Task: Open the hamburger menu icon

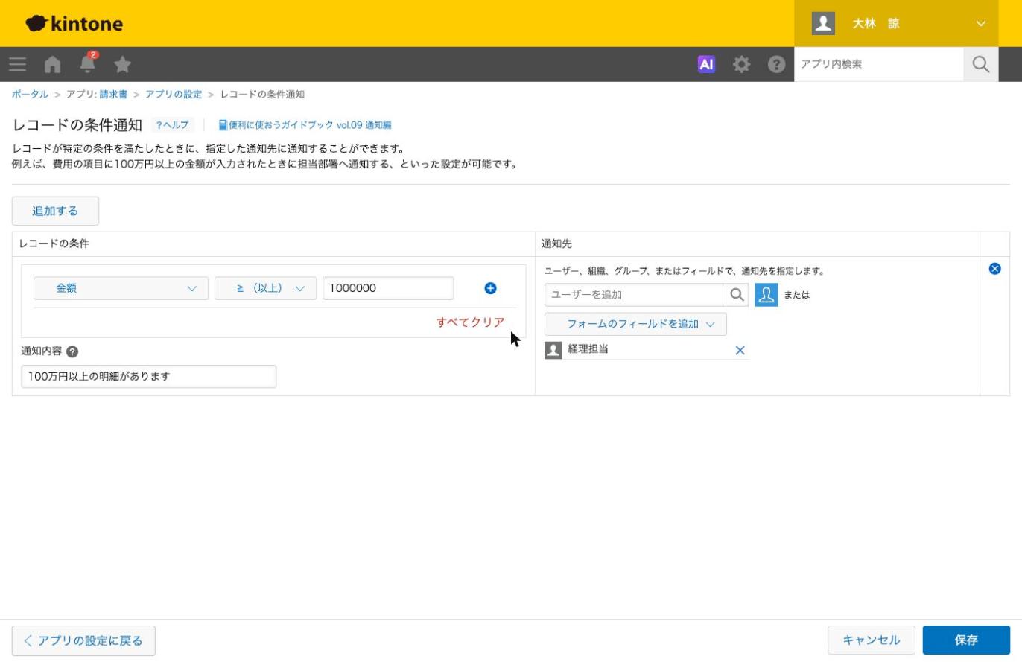Action: pos(18,64)
